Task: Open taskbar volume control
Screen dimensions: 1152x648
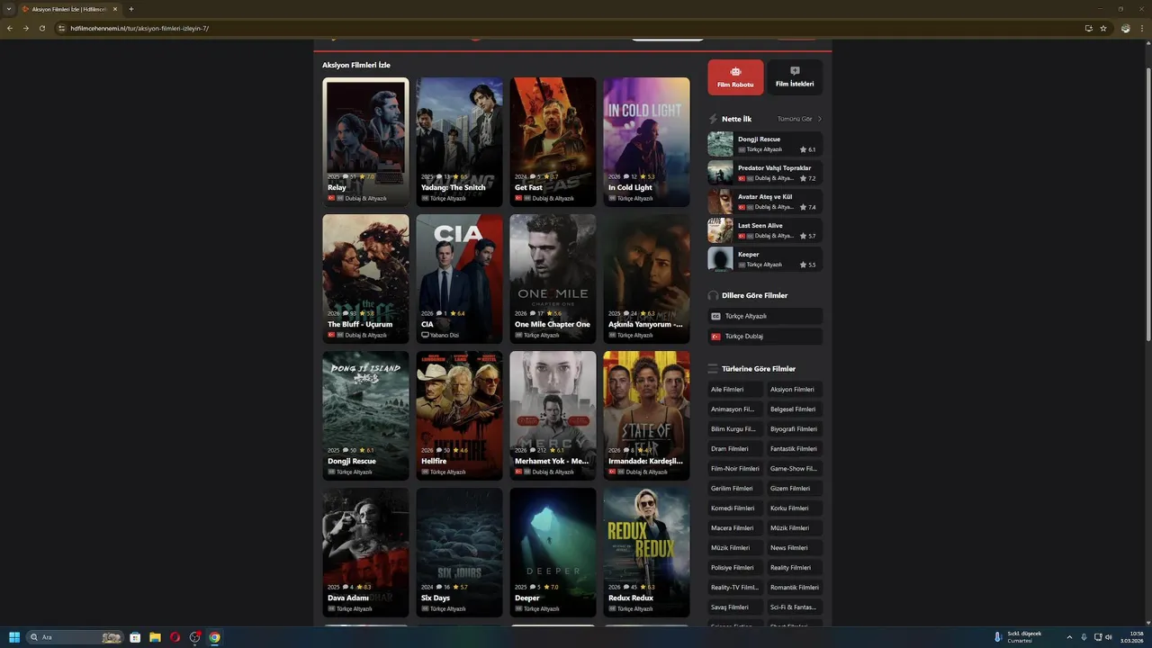Action: pos(1109,637)
